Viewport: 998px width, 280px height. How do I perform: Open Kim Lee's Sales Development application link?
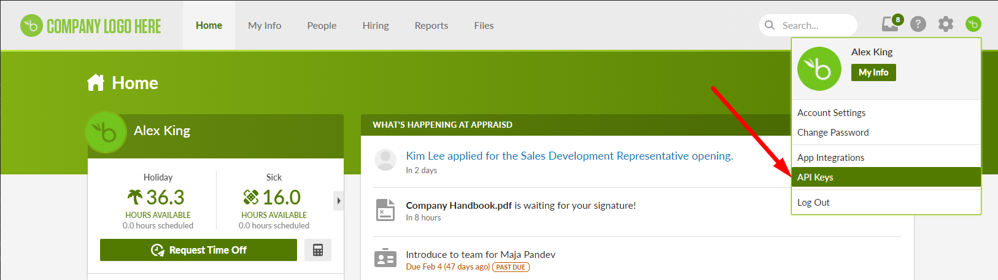coord(570,155)
